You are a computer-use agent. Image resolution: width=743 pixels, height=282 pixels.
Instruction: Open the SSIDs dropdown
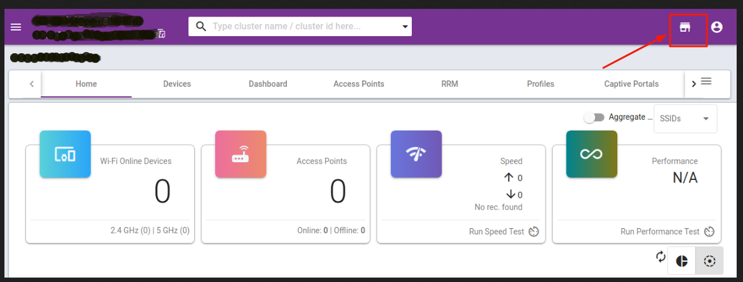(685, 119)
